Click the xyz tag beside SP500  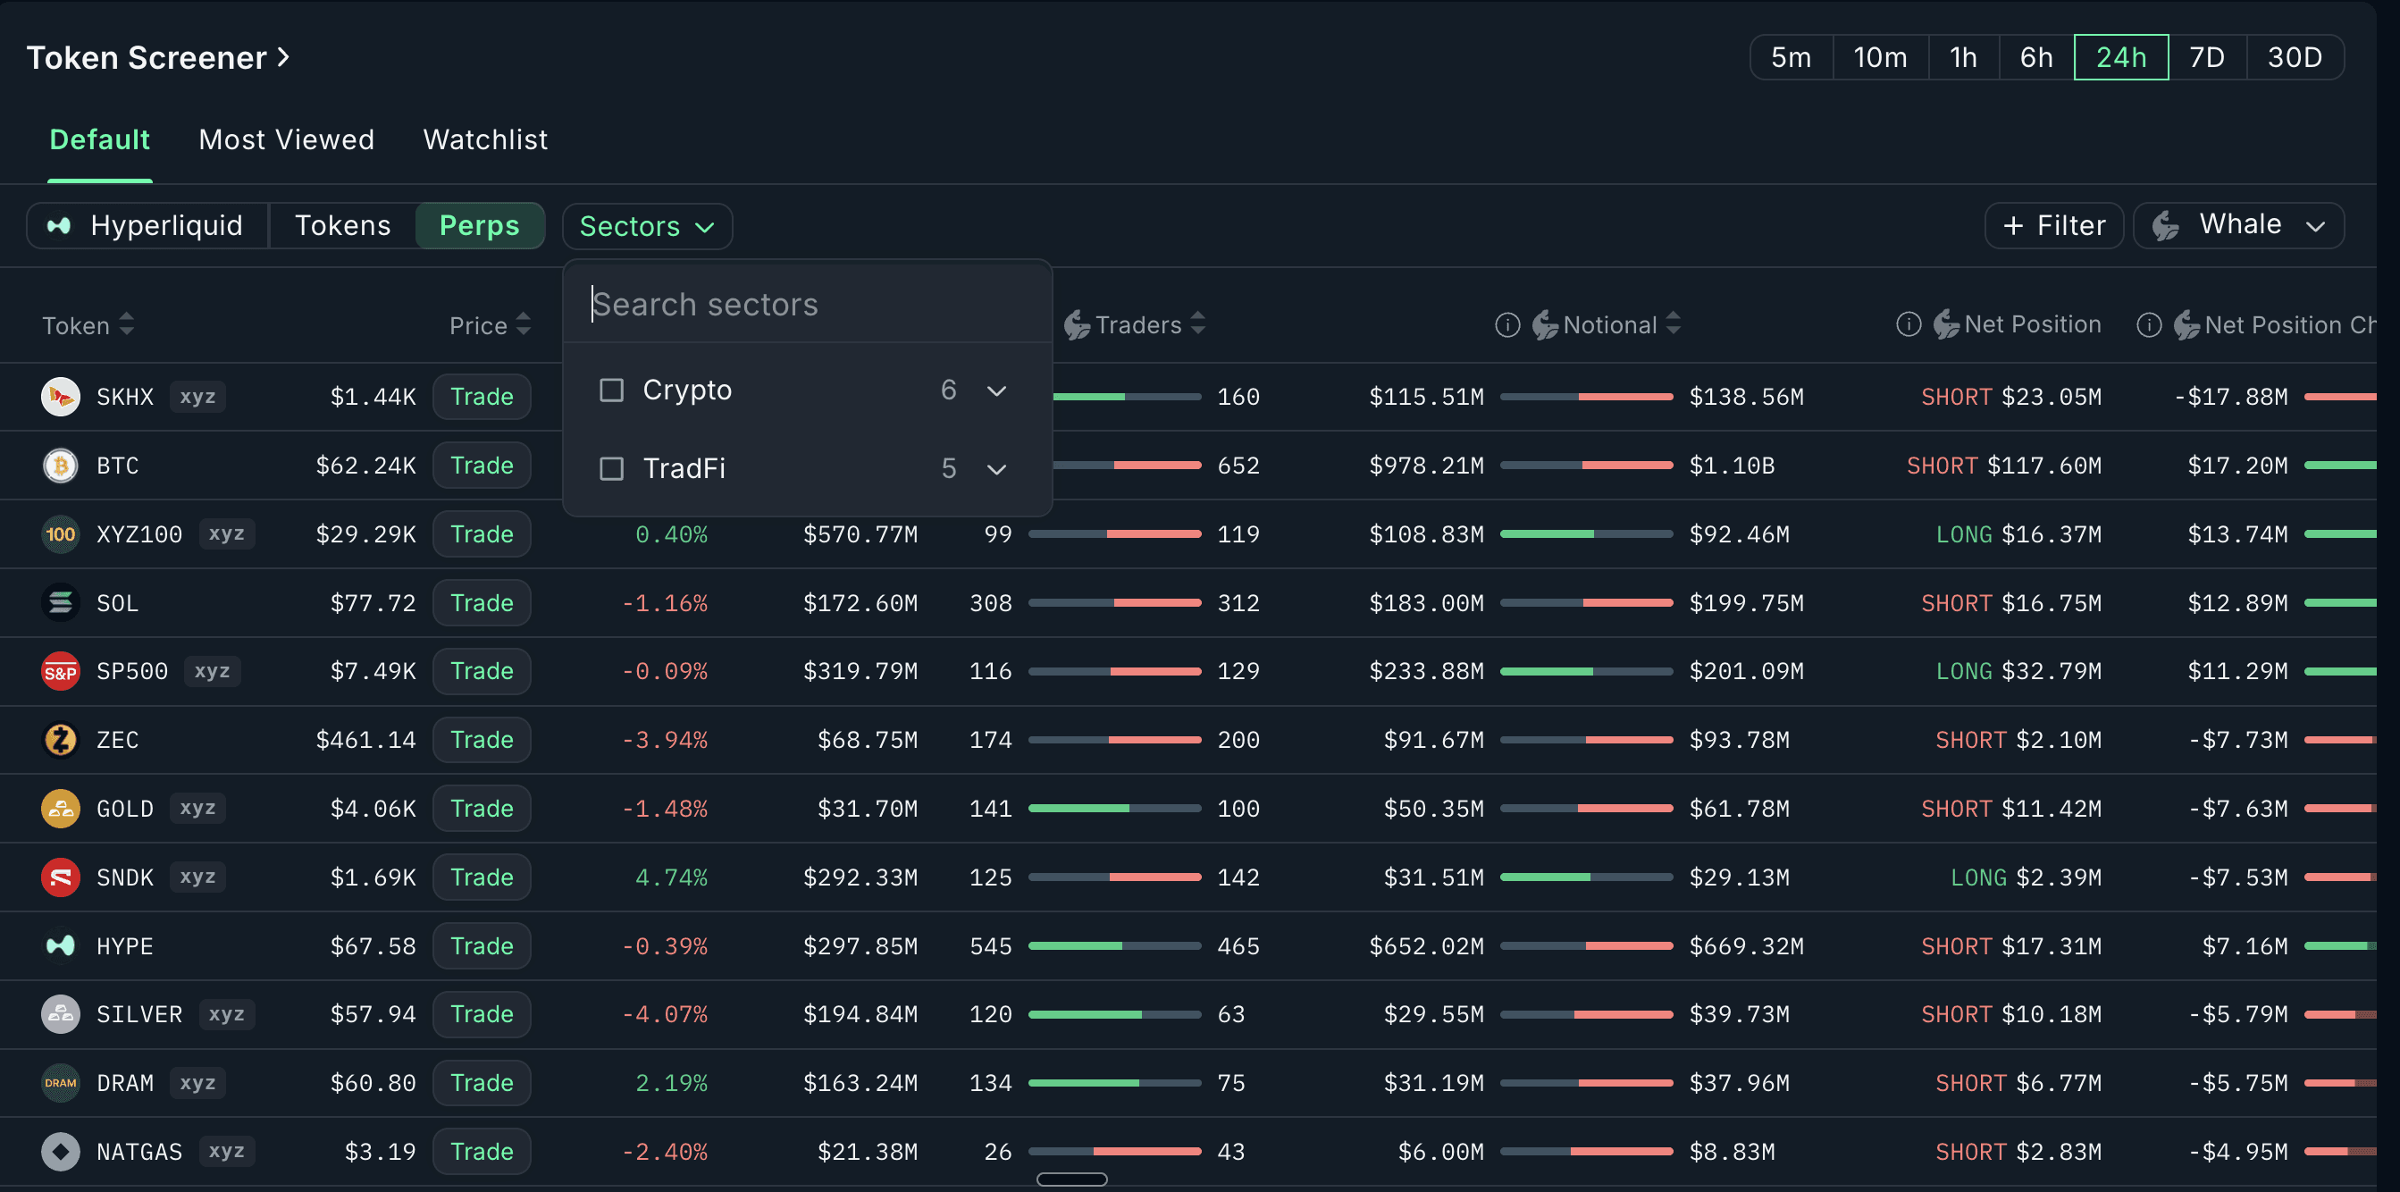click(213, 671)
